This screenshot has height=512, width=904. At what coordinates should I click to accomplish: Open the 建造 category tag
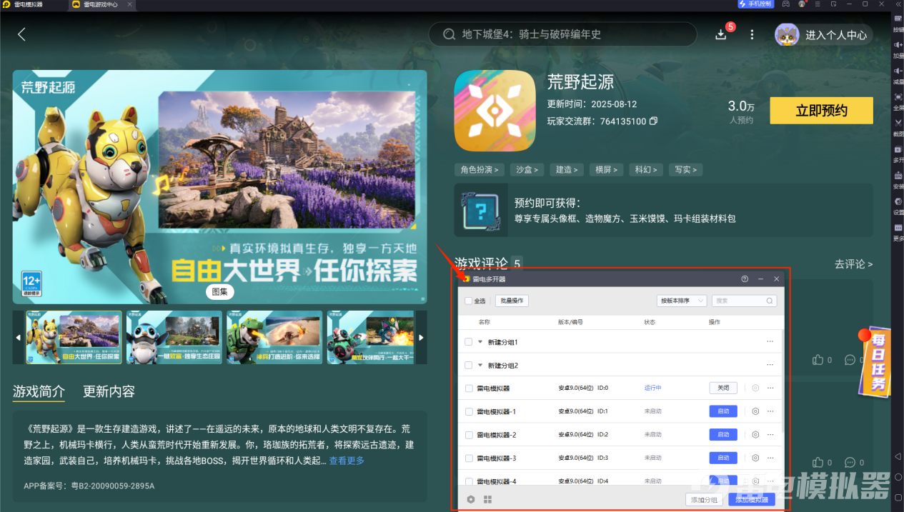tap(567, 170)
